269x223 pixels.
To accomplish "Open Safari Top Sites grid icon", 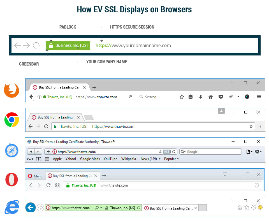I will (47, 159).
